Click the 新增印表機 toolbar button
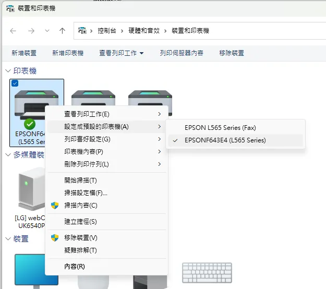This screenshot has height=289, width=326. pos(68,53)
